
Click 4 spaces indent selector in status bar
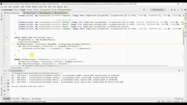[177, 101]
